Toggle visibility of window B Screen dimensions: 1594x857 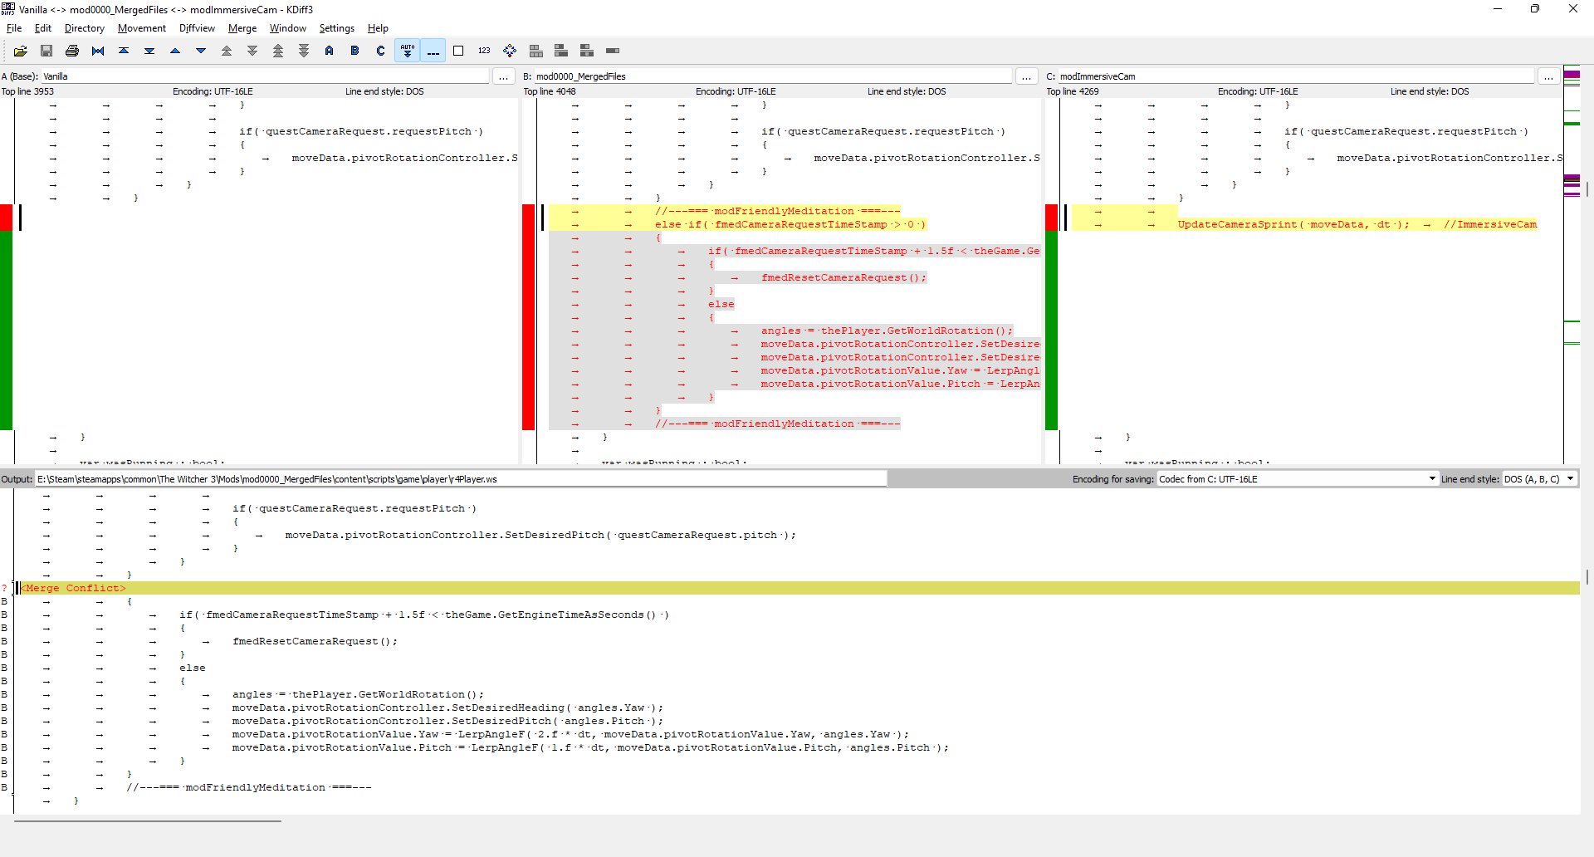[x=561, y=51]
